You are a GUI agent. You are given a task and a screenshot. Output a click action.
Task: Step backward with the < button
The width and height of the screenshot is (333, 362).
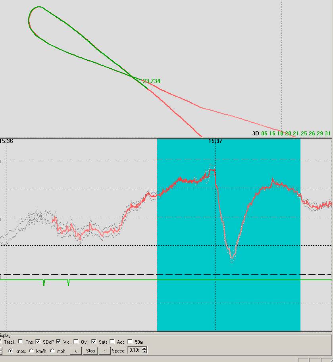coord(76,350)
